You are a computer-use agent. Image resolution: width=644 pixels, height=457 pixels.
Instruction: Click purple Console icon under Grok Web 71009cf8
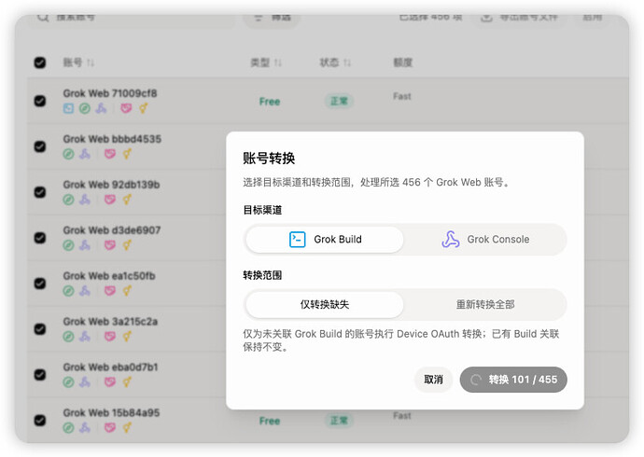[x=101, y=108]
